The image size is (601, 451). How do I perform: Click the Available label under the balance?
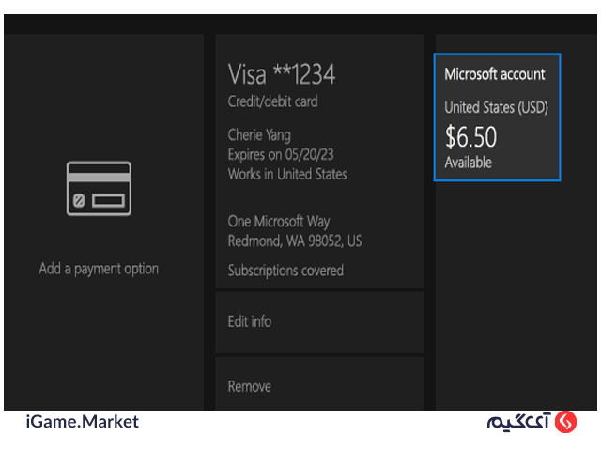pos(469,163)
